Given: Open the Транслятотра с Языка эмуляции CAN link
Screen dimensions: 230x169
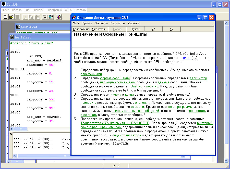Looking at the screenshot, I should click(x=115, y=123).
